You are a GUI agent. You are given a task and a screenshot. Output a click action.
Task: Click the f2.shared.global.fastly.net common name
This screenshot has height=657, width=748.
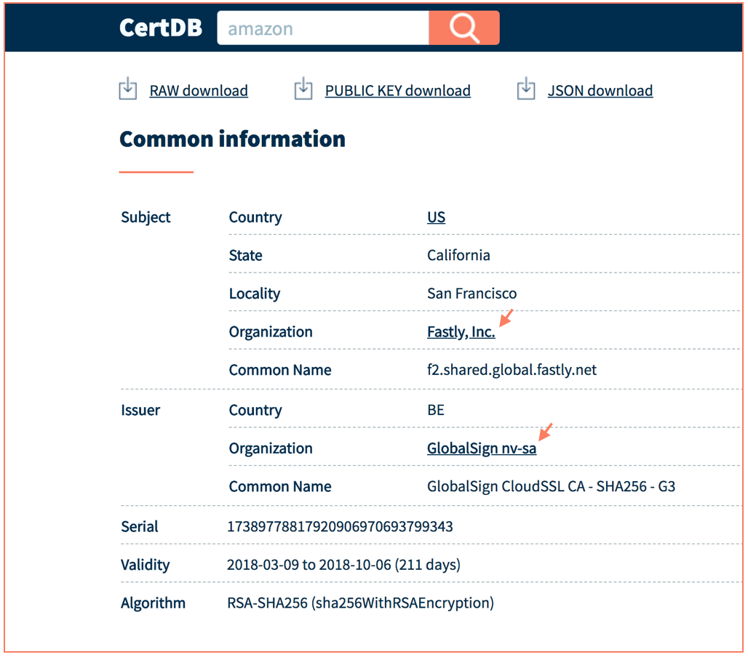tap(512, 370)
